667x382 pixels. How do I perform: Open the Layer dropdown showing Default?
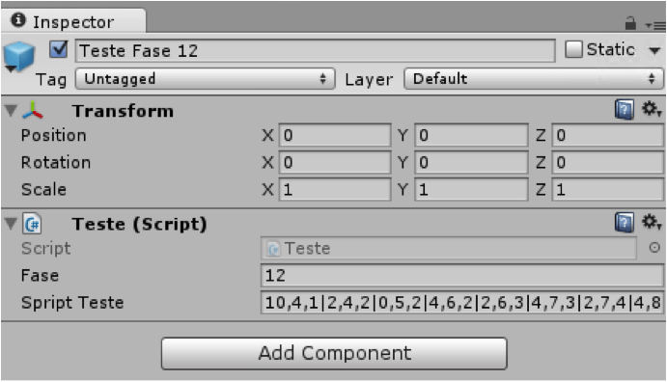534,79
